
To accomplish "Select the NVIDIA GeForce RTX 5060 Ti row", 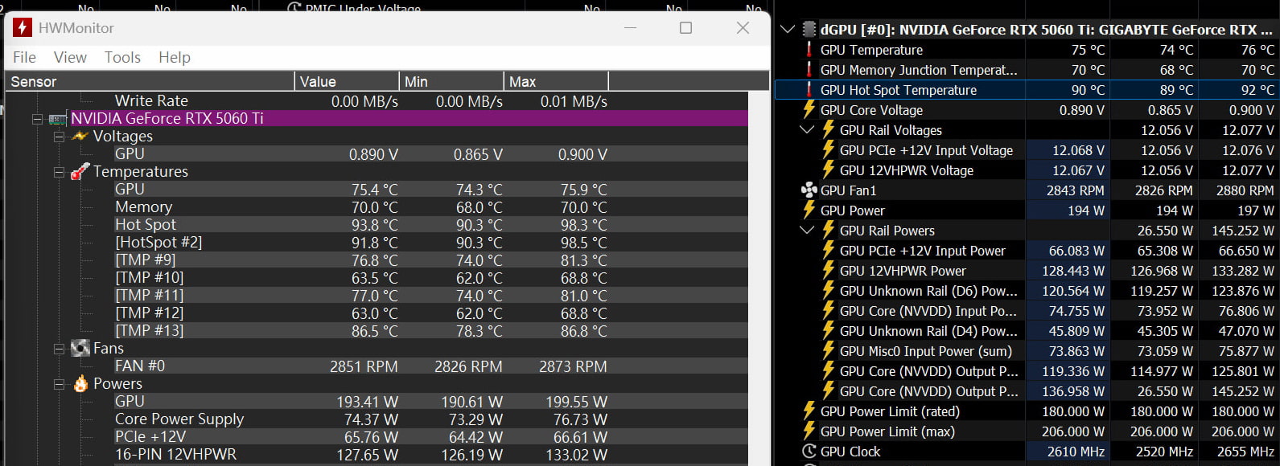I will point(410,118).
